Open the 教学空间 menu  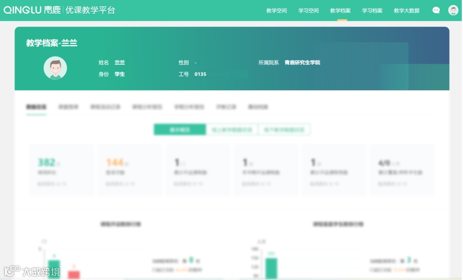tap(277, 11)
